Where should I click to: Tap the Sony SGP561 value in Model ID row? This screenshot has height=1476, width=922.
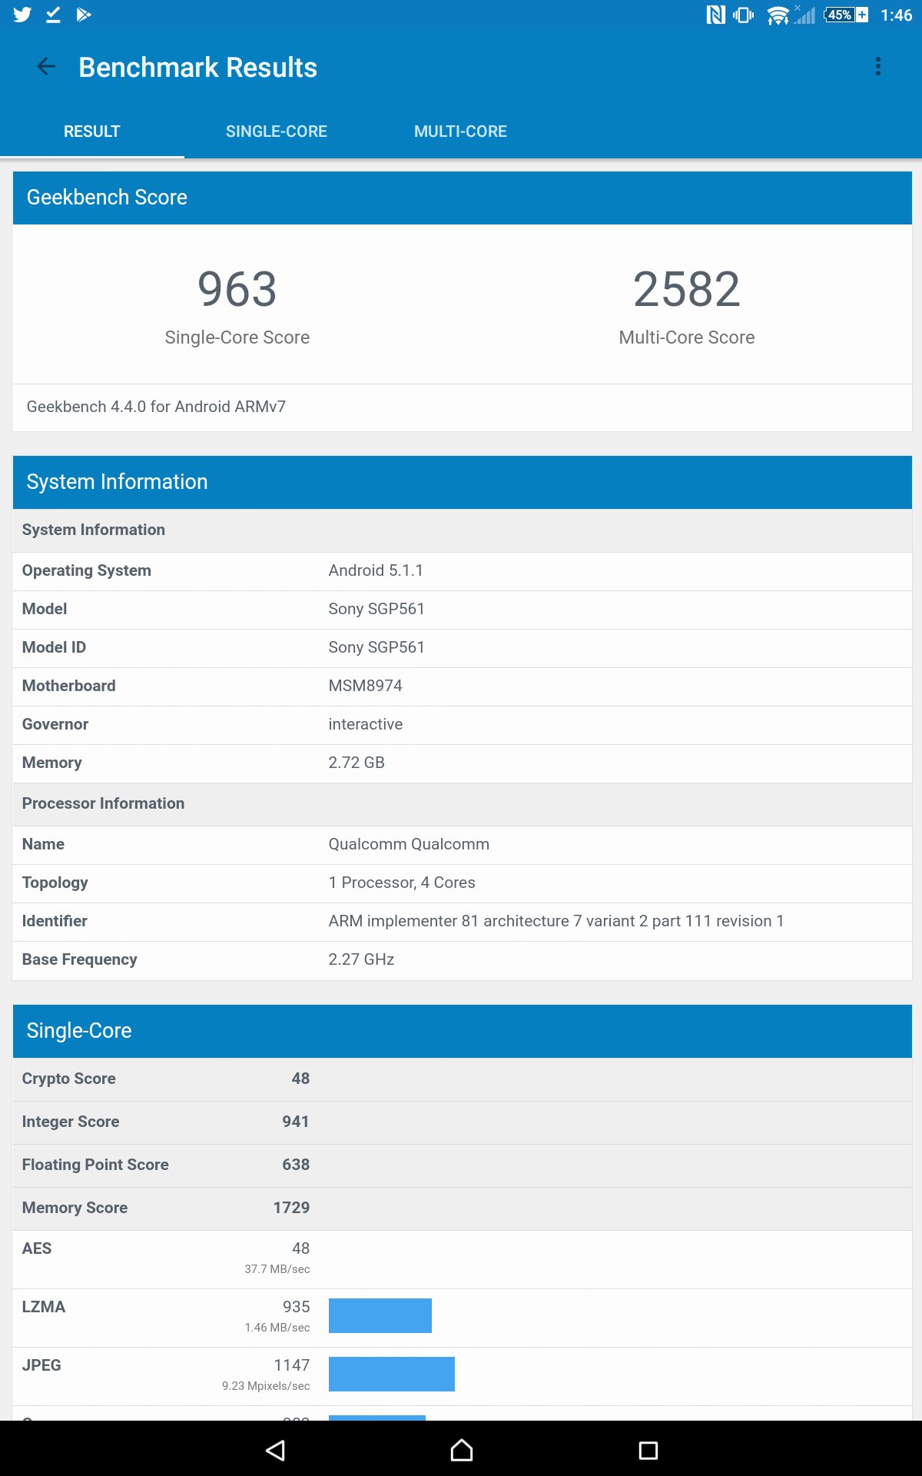376,647
